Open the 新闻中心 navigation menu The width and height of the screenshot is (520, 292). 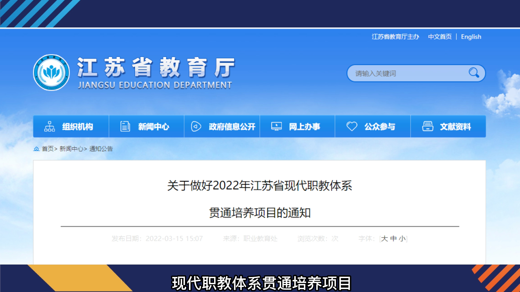click(154, 126)
